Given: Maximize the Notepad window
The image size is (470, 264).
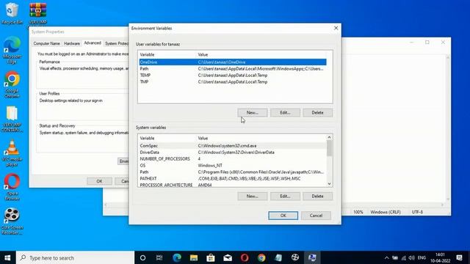Looking at the screenshot, I should point(427,43).
